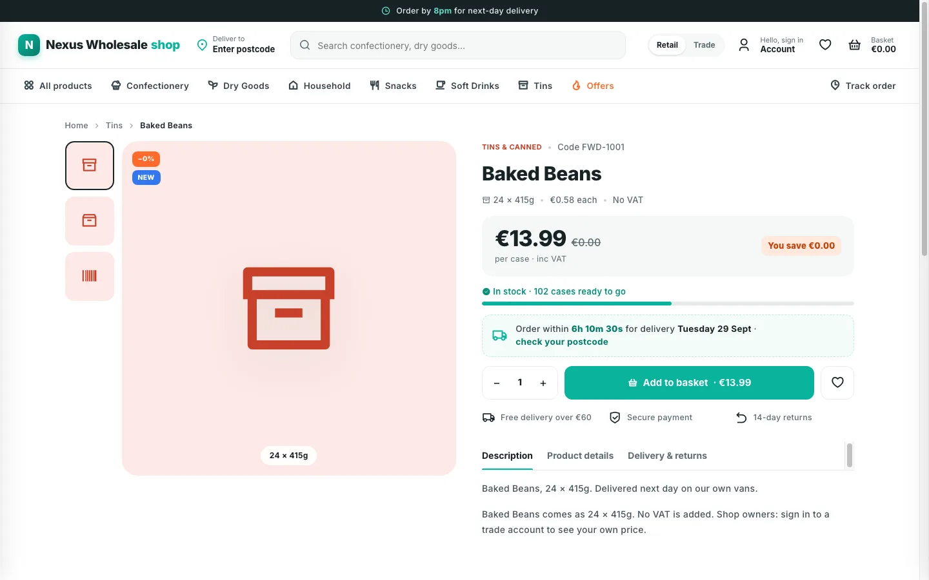This screenshot has width=929, height=580.
Task: Open Delivery & returns tab
Action: [667, 456]
